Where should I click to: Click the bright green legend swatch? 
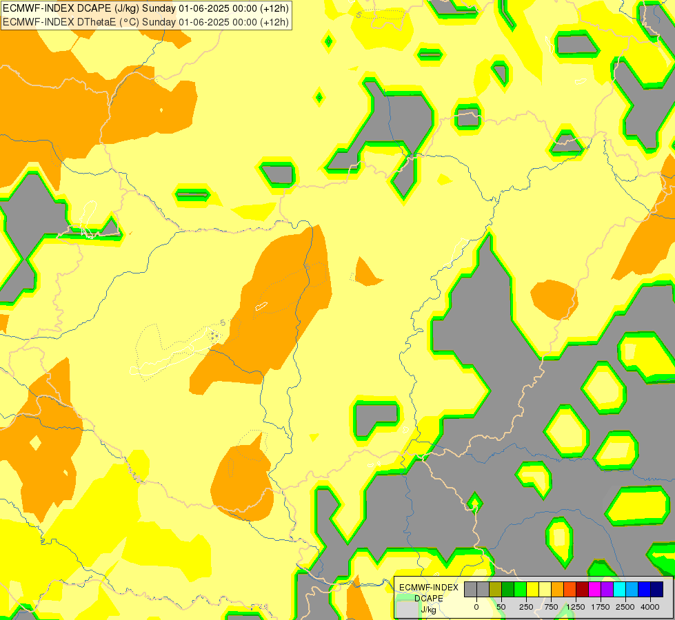point(520,589)
